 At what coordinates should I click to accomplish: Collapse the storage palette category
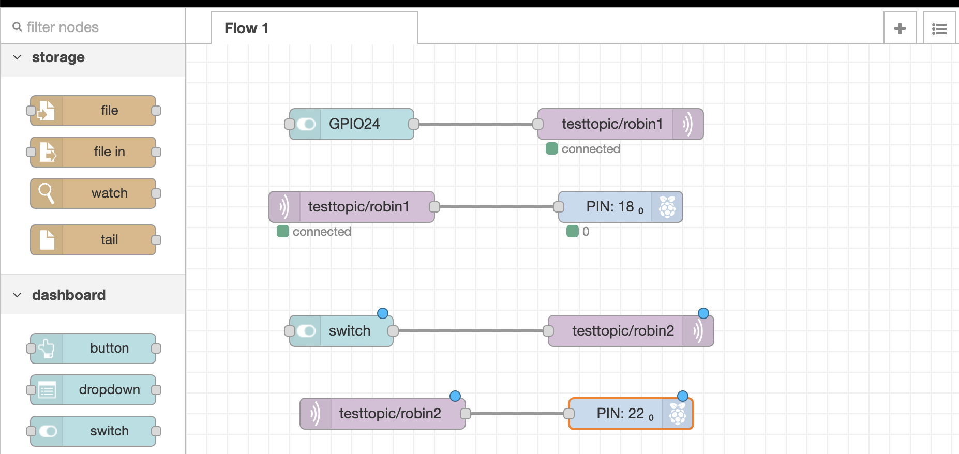point(17,57)
